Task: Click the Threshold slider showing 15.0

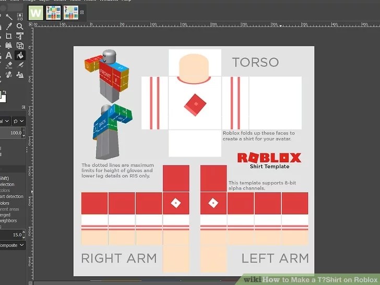Action: (x=11, y=234)
